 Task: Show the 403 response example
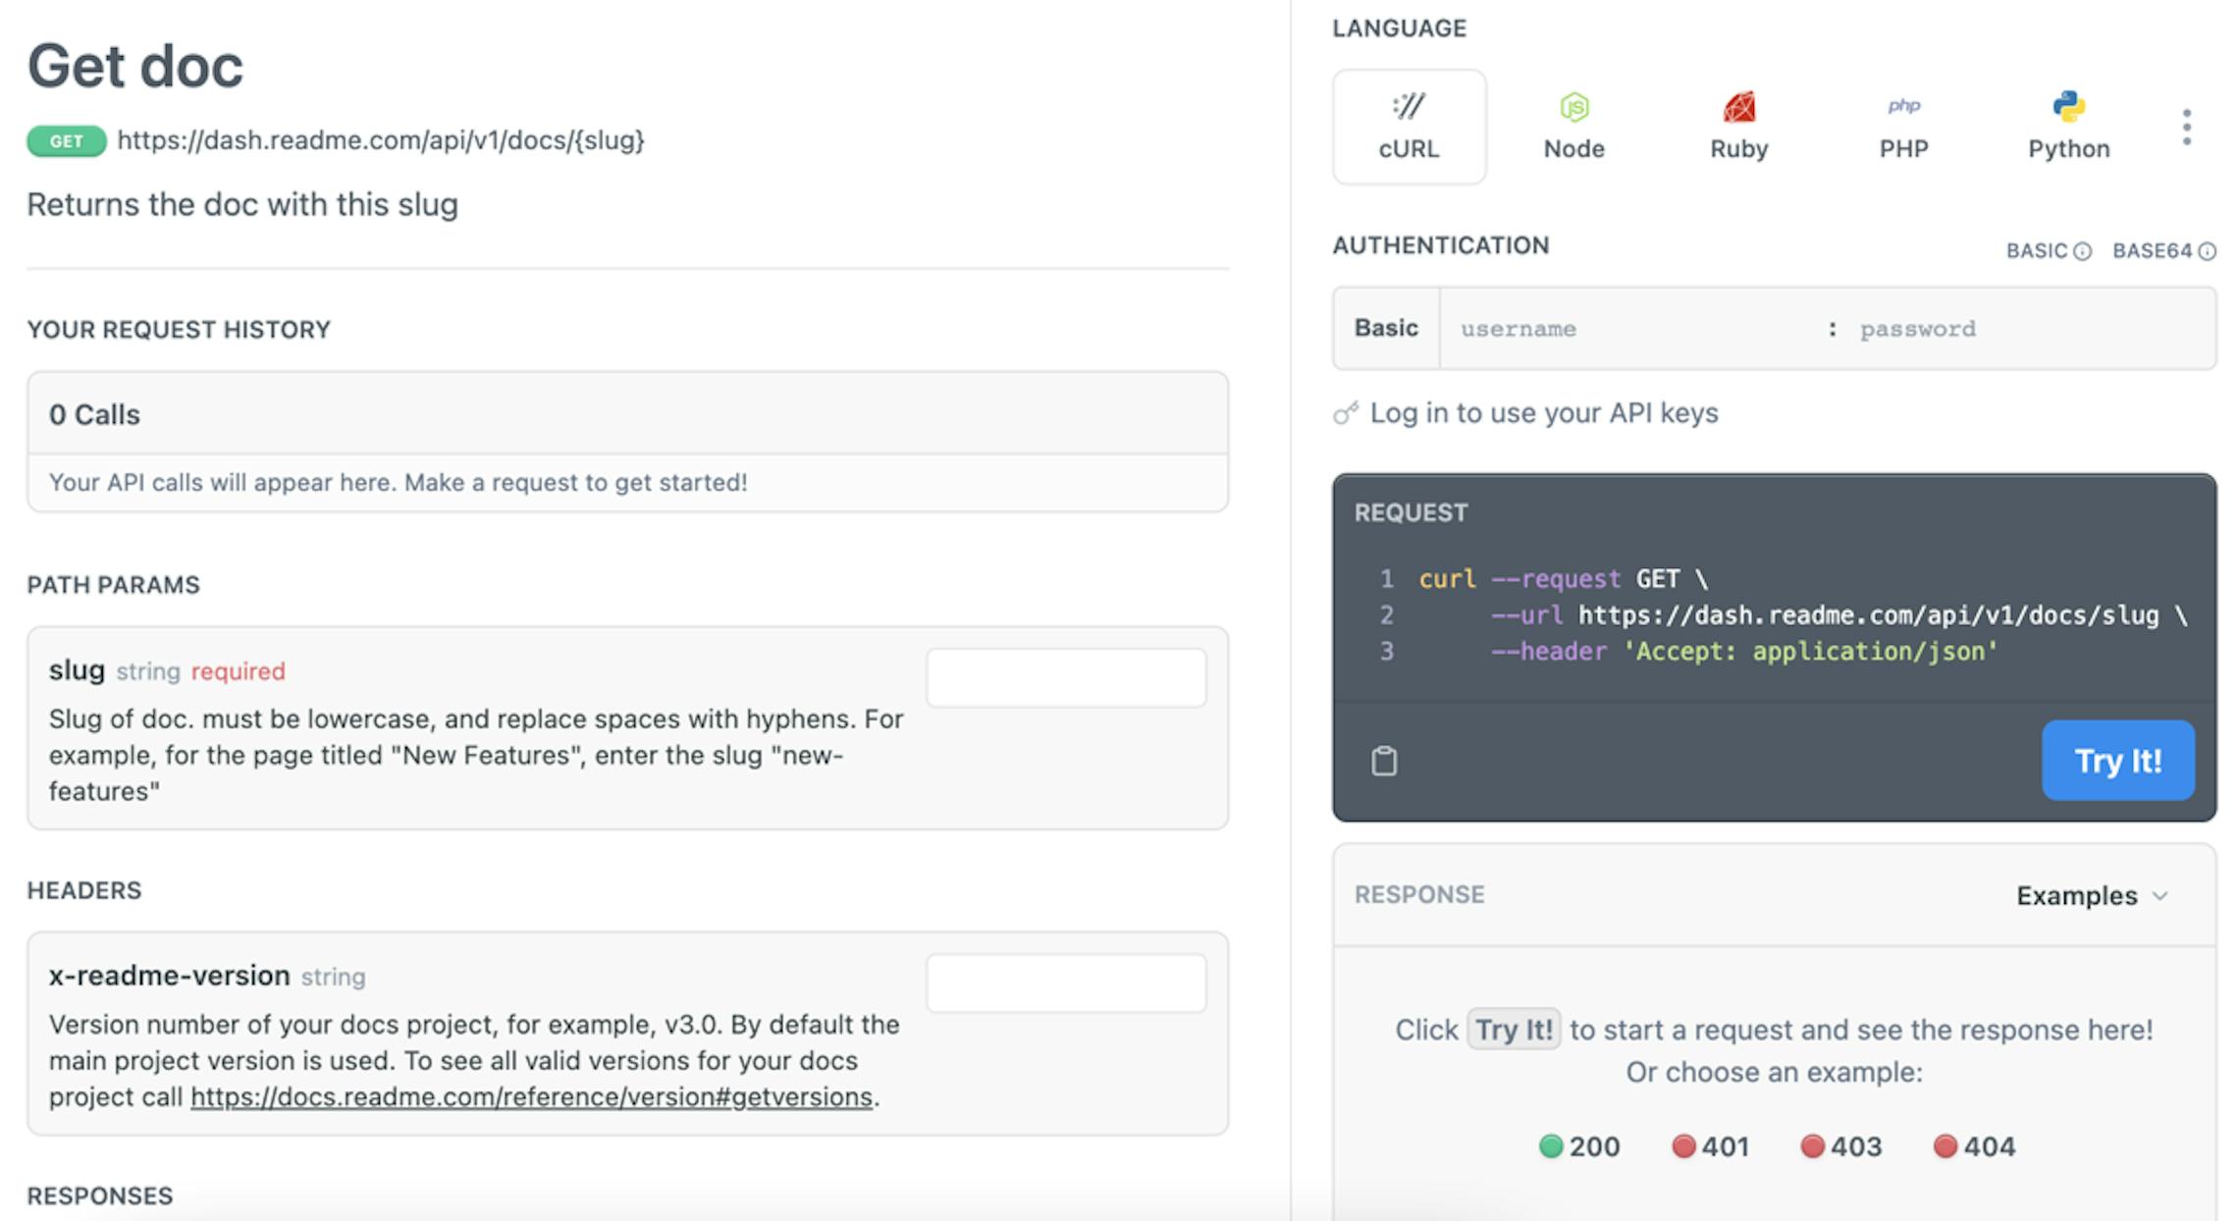[x=1841, y=1146]
